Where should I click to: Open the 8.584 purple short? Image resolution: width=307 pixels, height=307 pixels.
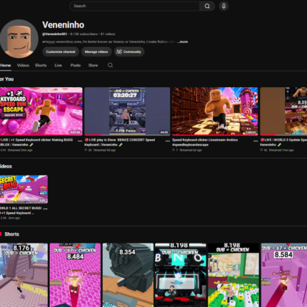click(284, 275)
